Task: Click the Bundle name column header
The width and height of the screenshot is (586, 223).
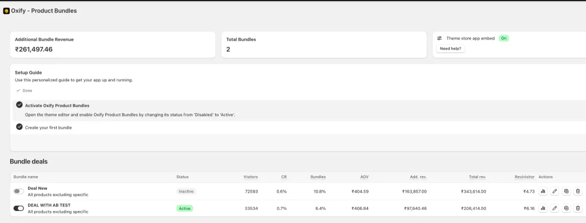Action: (26, 177)
